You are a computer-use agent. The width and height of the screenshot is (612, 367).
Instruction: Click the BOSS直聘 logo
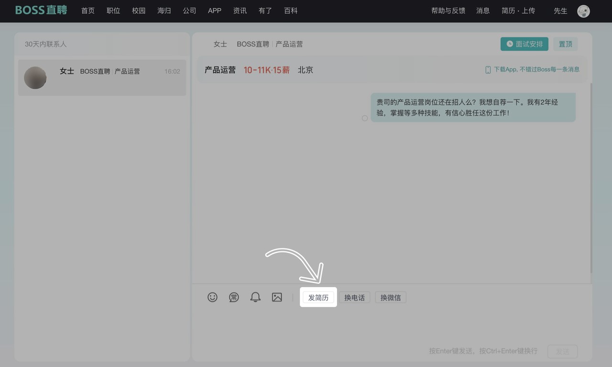click(41, 11)
